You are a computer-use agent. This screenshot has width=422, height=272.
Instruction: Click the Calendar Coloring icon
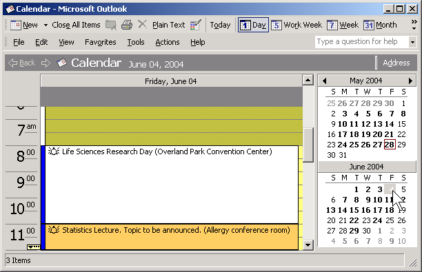point(196,25)
